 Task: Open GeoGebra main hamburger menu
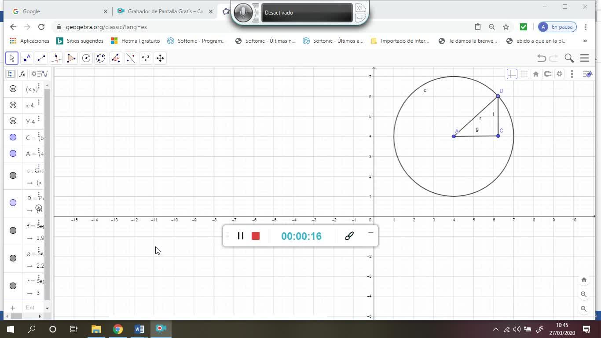[585, 58]
